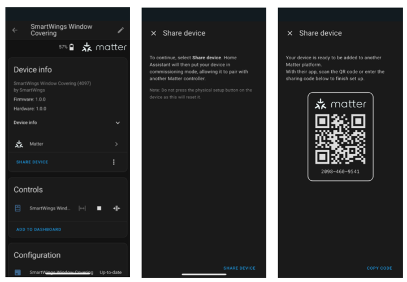This screenshot has width=407, height=282.
Task: Tap SHARE DEVICE in Device info card
Action: coord(32,162)
